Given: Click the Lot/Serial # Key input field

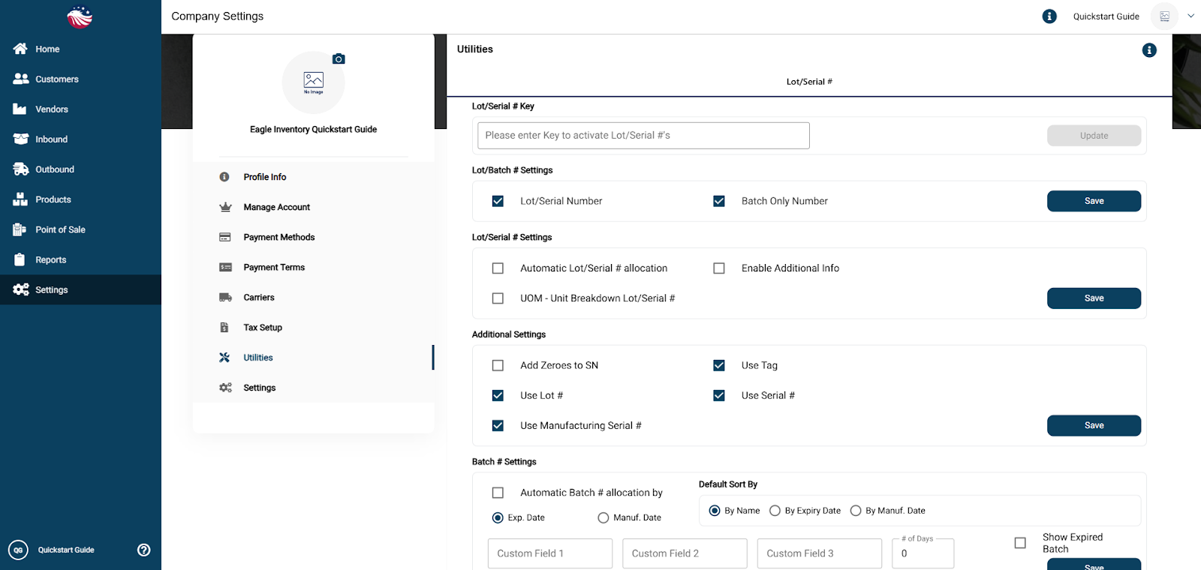Looking at the screenshot, I should point(643,136).
